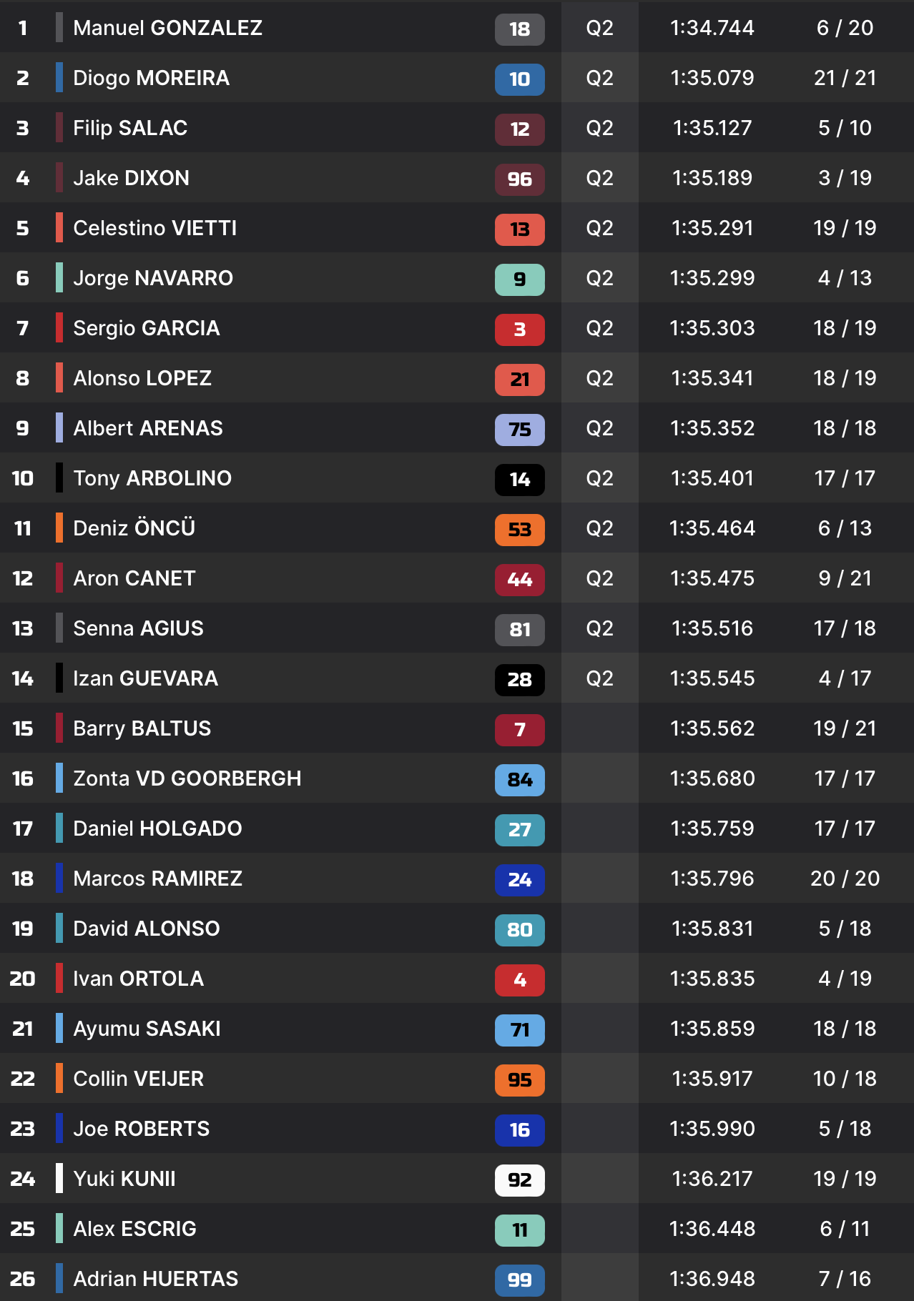Click the number 18 badge for Manuel Gonzalez

(519, 29)
